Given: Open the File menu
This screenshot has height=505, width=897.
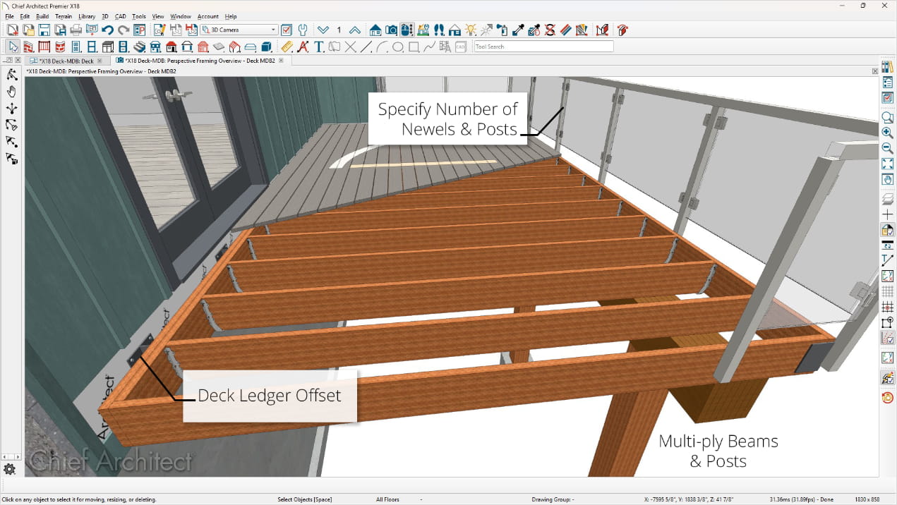Looking at the screenshot, I should (10, 16).
